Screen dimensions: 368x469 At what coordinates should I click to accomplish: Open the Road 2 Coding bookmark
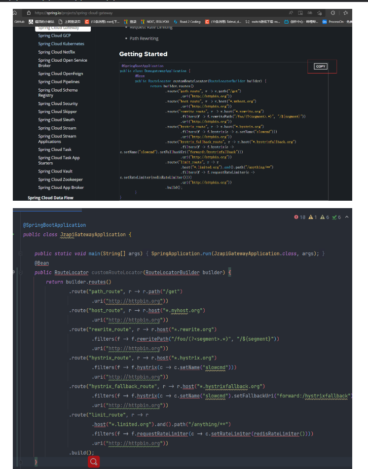187,22
